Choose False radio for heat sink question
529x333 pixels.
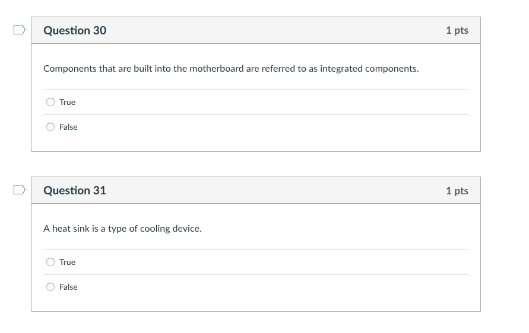(x=50, y=287)
